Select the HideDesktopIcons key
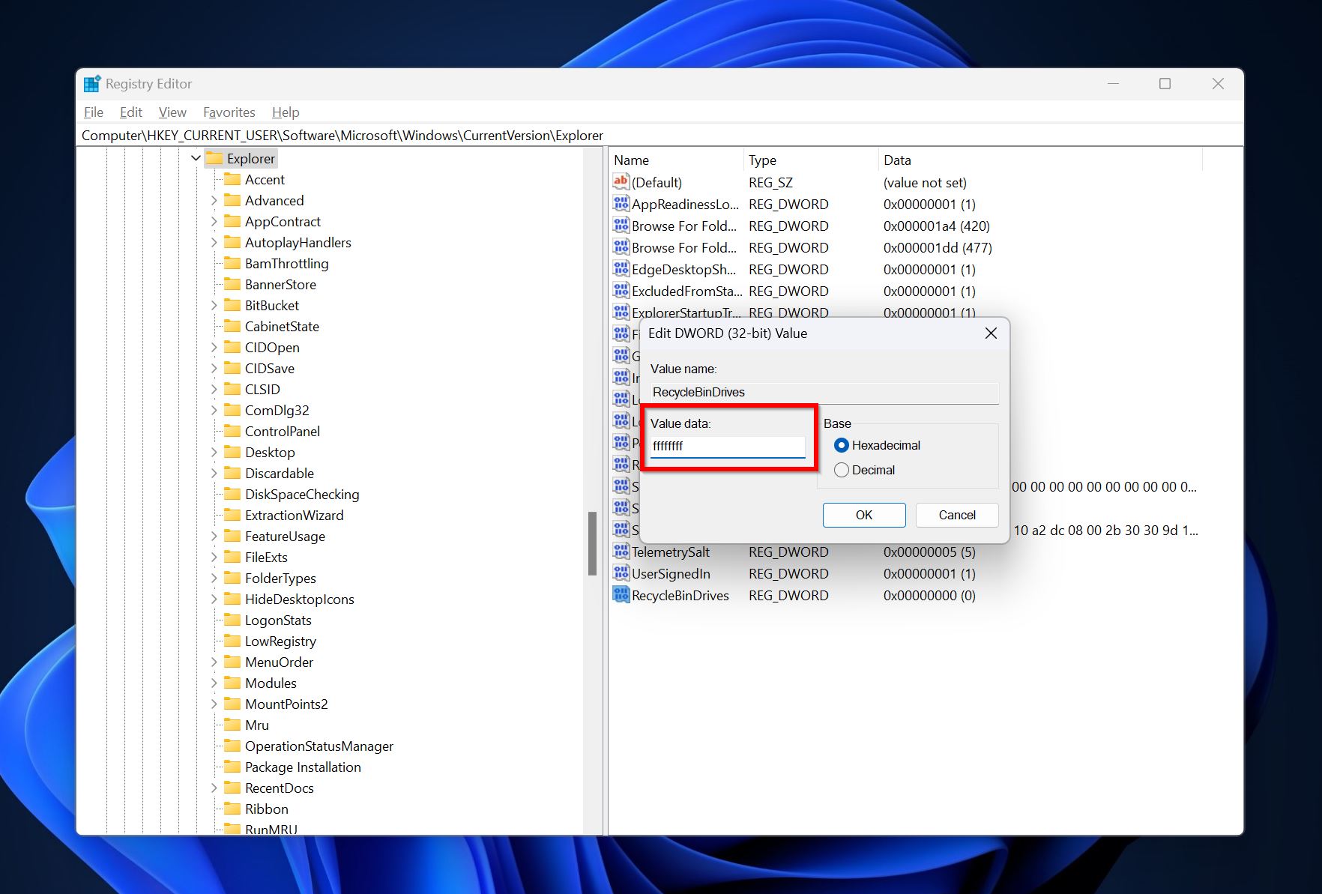 pos(299,599)
